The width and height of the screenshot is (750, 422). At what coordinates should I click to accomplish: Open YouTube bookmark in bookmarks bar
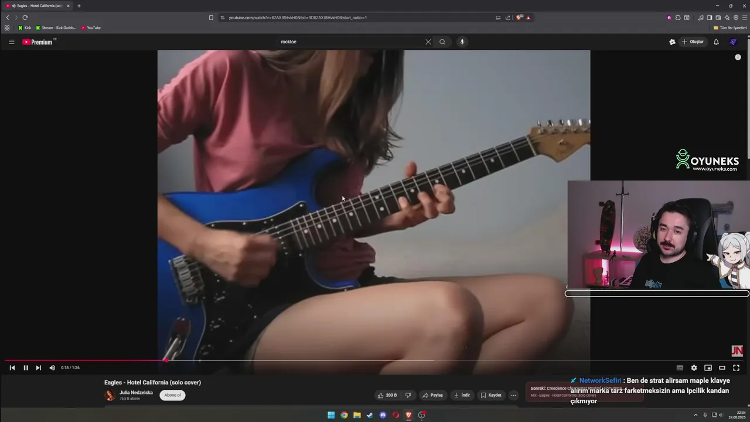tap(91, 28)
